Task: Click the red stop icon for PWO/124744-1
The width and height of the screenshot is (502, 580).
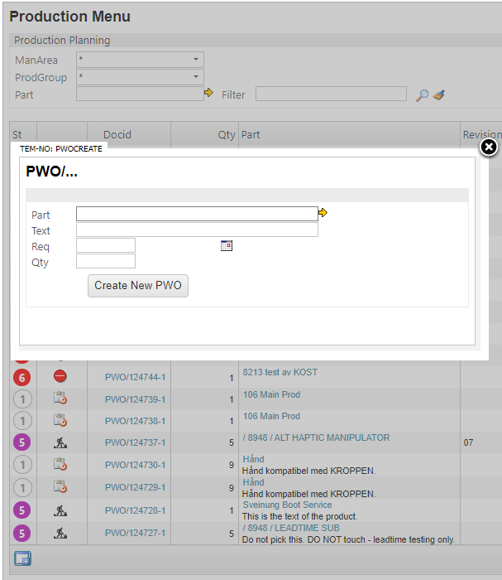Action: (x=60, y=377)
